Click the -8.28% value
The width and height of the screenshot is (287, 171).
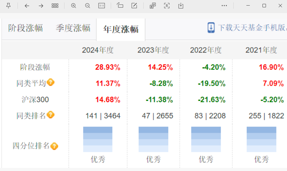pos(161,84)
